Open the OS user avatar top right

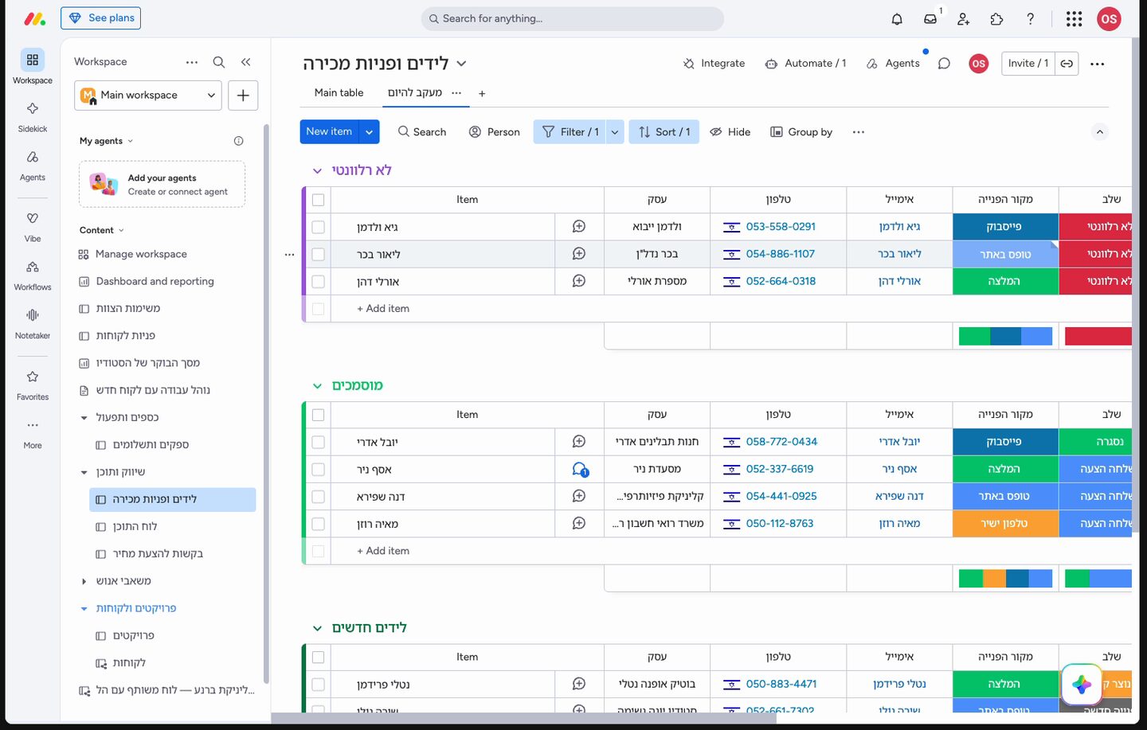click(x=1109, y=19)
